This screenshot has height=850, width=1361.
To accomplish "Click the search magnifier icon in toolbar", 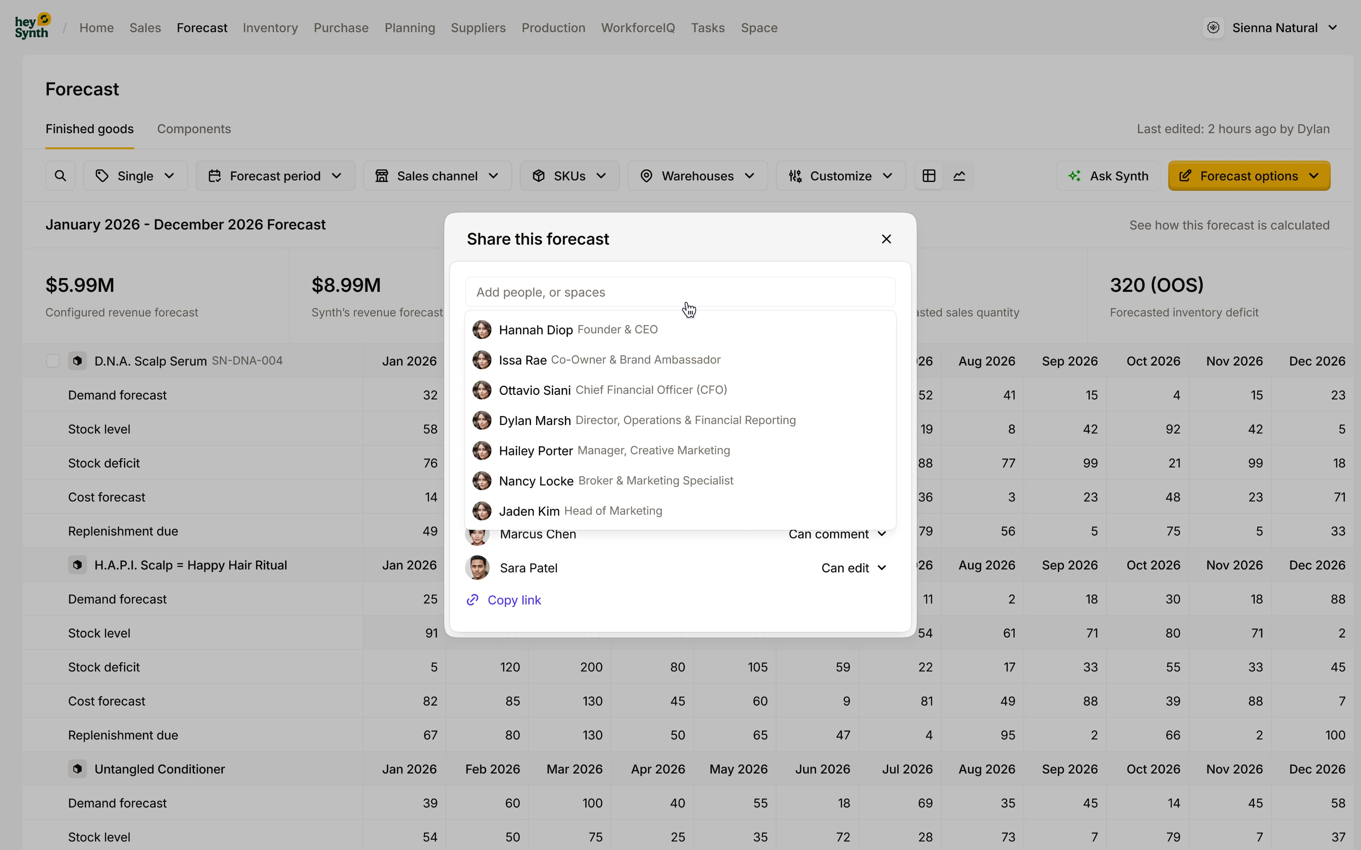I will click(x=60, y=176).
